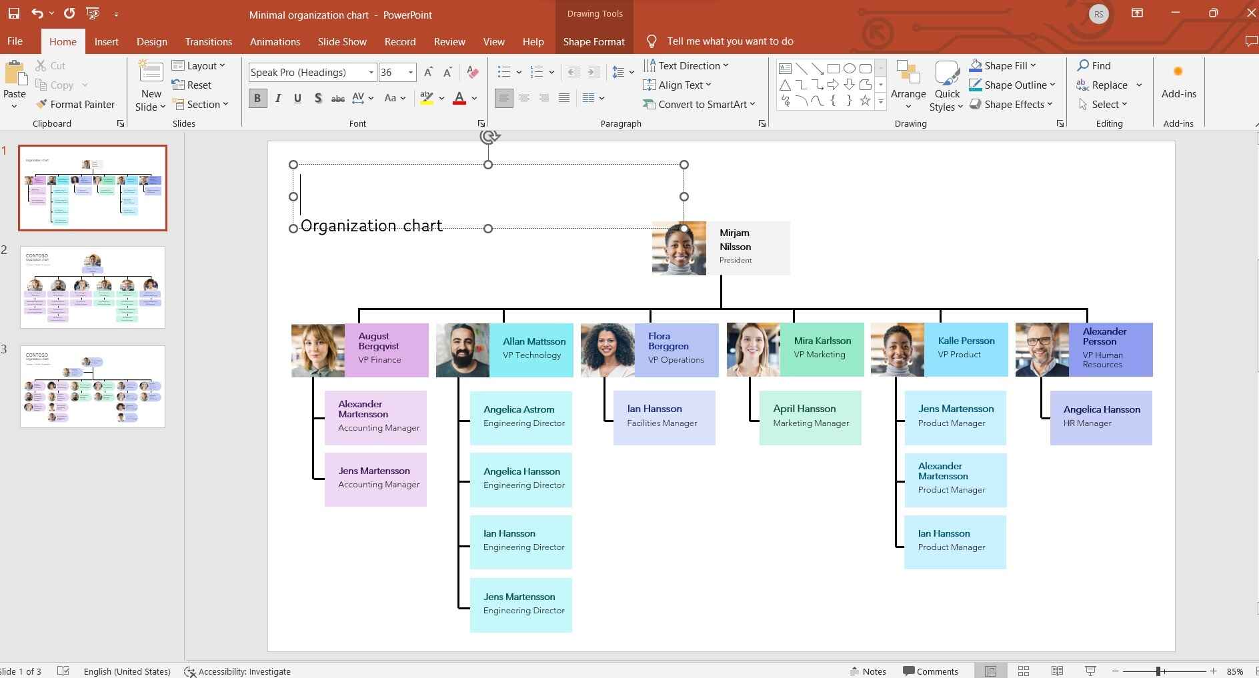Toggle bold formatting
This screenshot has width=1259, height=678.
(x=257, y=98)
